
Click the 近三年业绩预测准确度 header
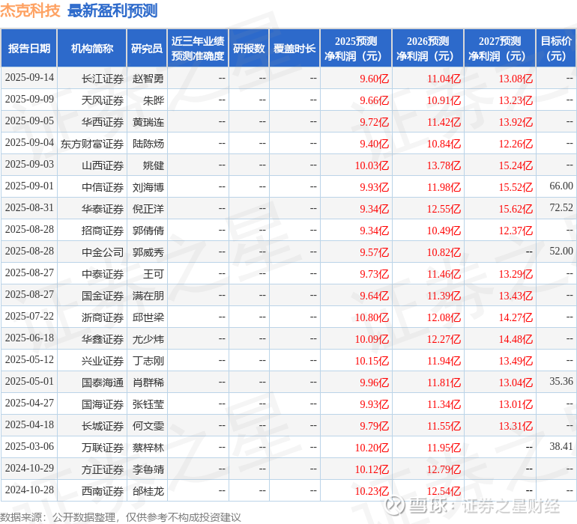pyautogui.click(x=198, y=49)
